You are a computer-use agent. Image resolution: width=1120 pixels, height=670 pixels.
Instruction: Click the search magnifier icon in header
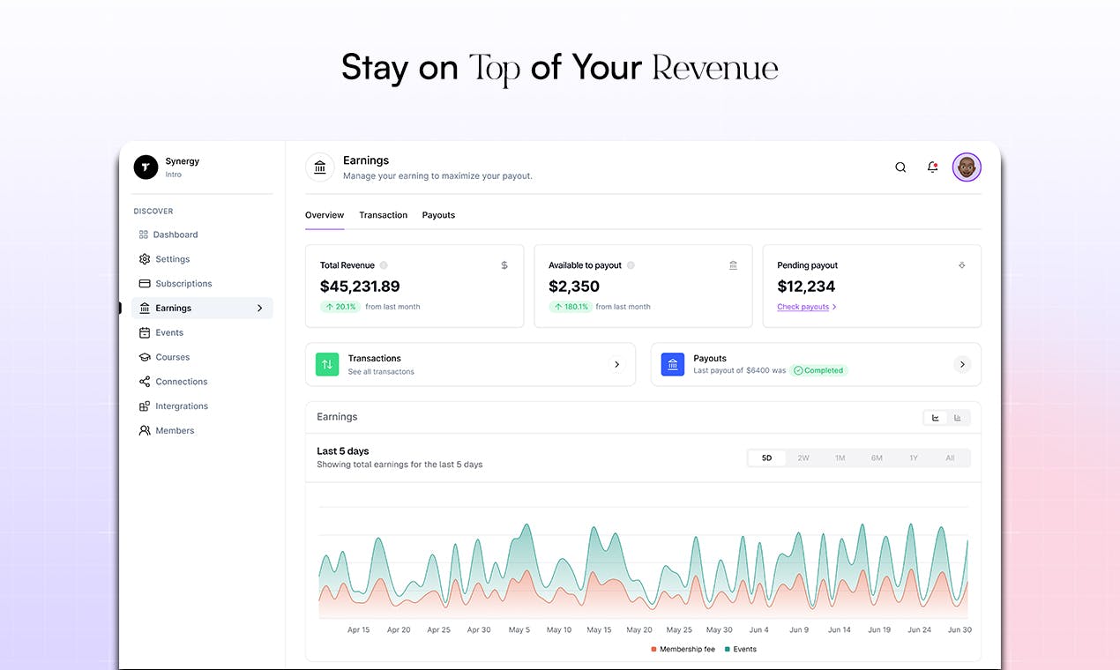click(x=900, y=167)
